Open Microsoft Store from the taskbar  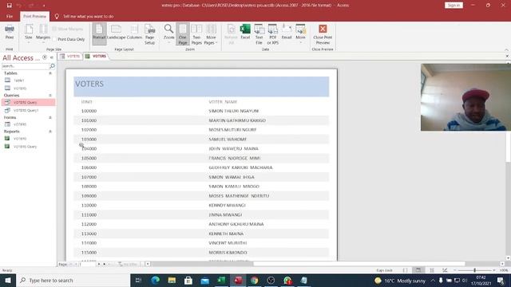pos(188,280)
